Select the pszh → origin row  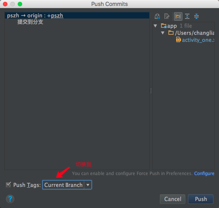77,16
